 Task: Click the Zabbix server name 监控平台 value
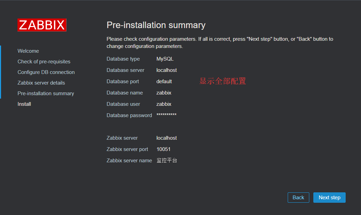(x=167, y=161)
